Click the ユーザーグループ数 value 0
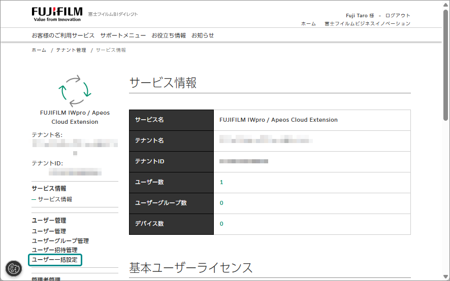This screenshot has height=281, width=450. [221, 203]
